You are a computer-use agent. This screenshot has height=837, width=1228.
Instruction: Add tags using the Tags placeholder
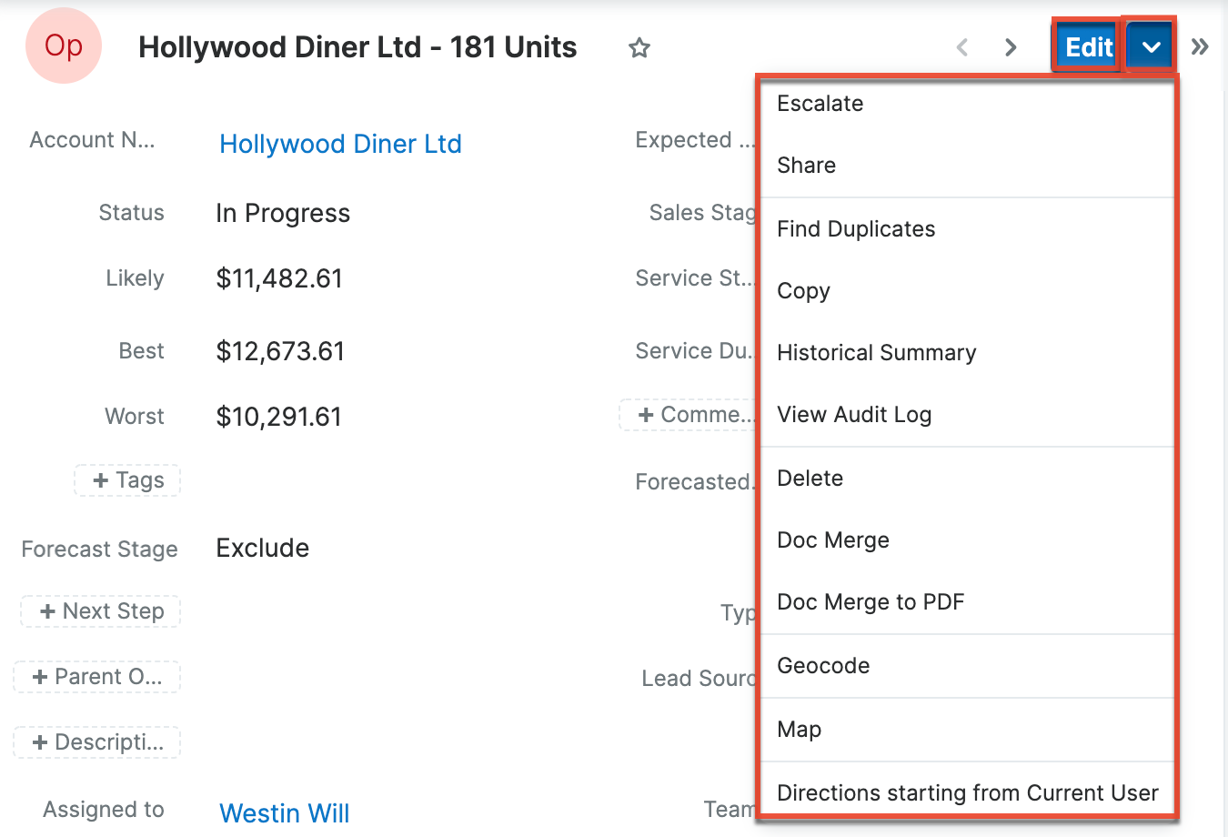click(128, 480)
